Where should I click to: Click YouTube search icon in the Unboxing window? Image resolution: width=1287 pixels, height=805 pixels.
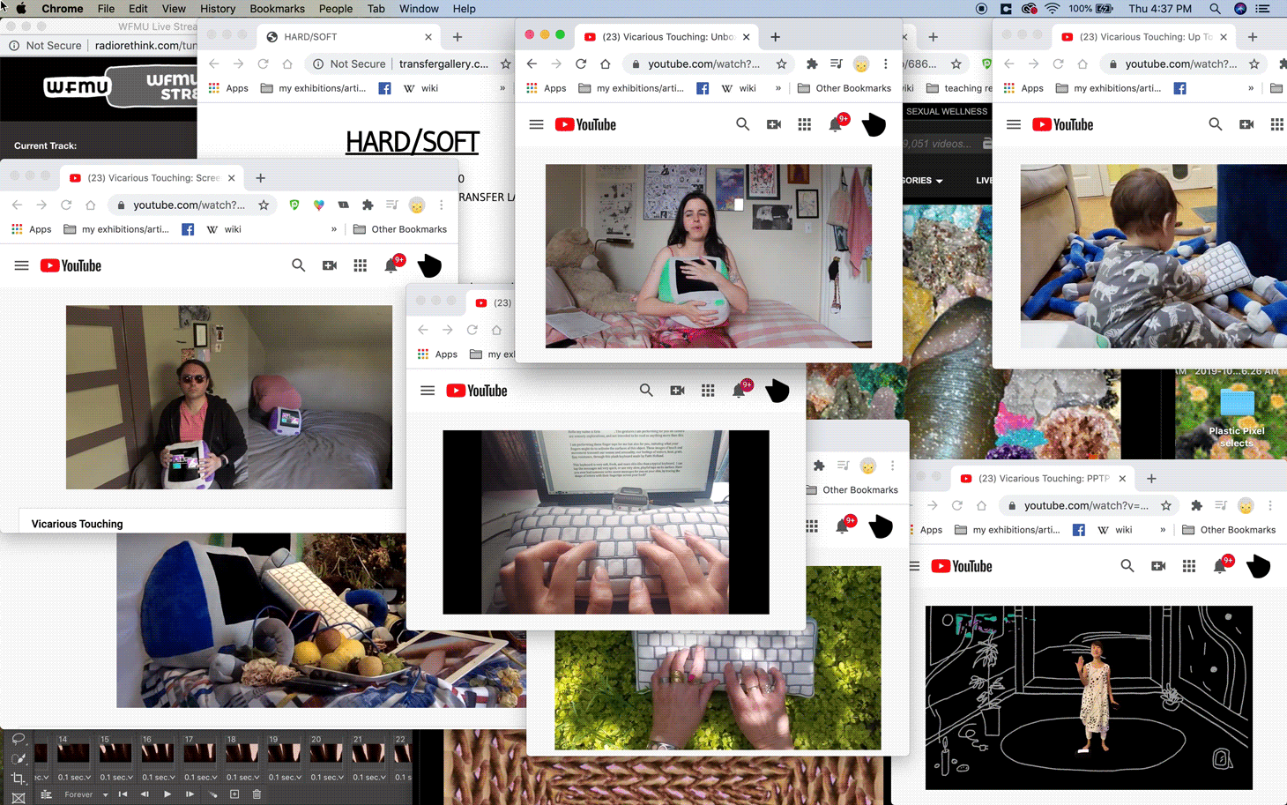tap(742, 125)
